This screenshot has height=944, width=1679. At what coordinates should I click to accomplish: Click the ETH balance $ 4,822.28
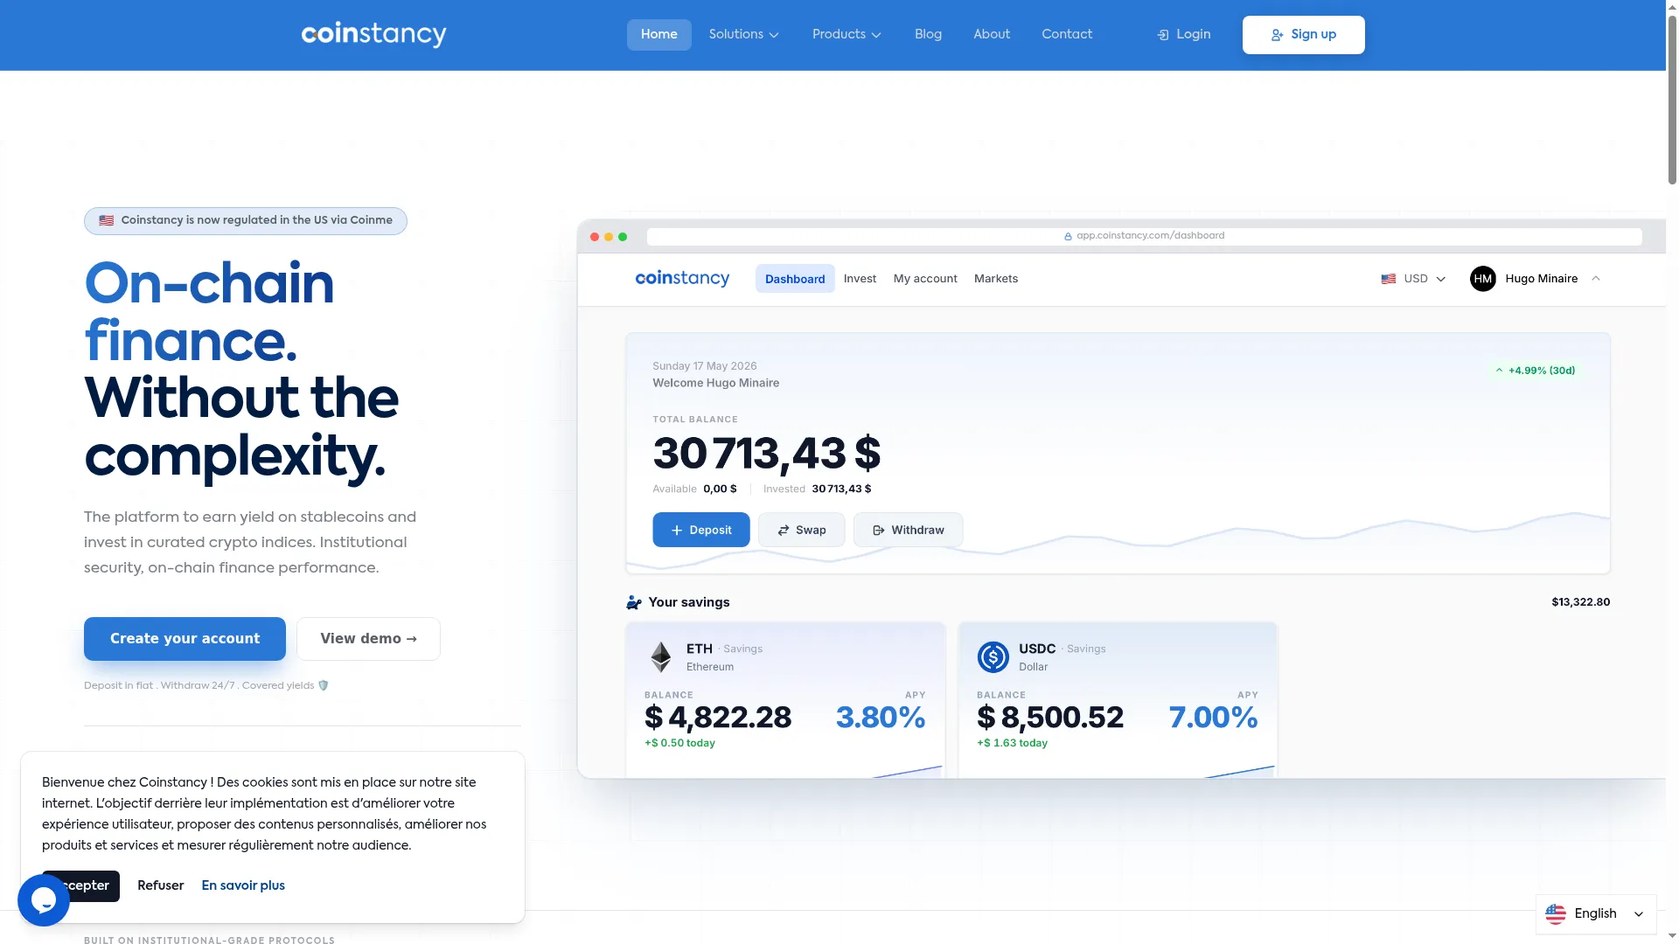click(x=718, y=718)
